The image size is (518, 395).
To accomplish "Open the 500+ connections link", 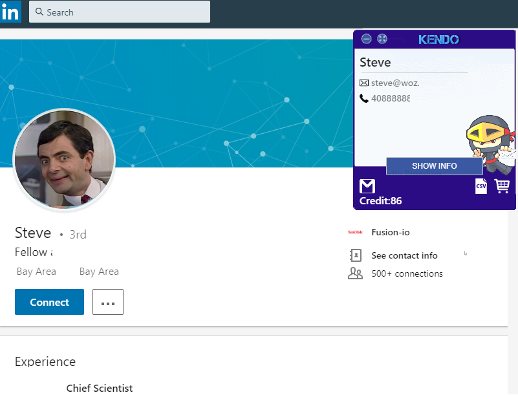I will (407, 273).
